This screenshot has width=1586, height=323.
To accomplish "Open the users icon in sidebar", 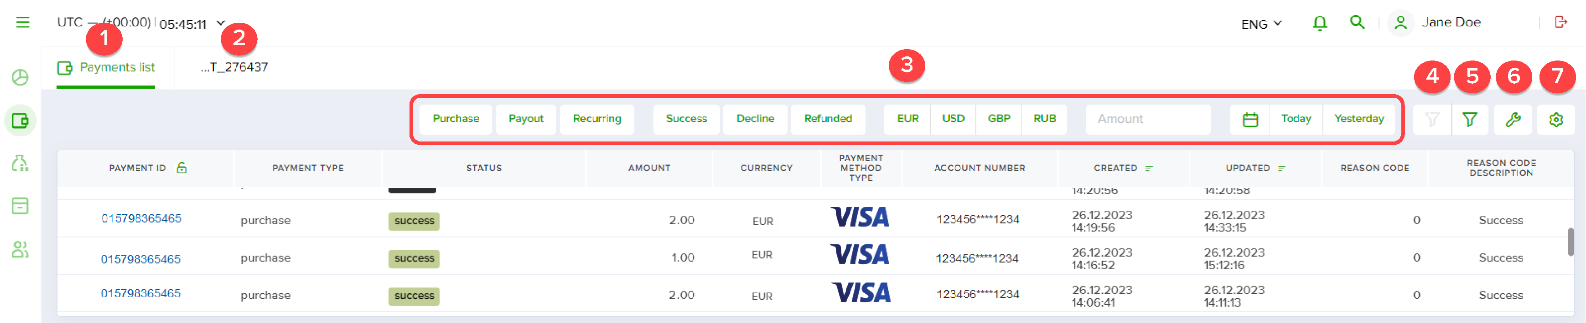I will point(21,249).
